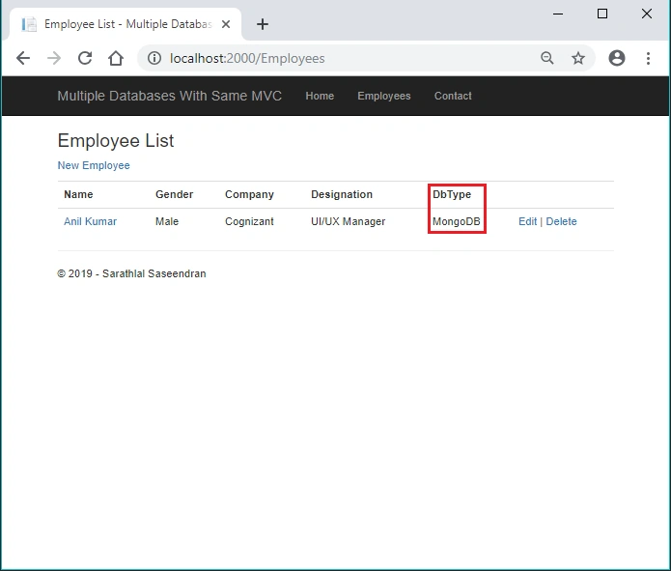Select the Employee List browser tab
Viewport: 671px width, 571px height.
(x=126, y=24)
